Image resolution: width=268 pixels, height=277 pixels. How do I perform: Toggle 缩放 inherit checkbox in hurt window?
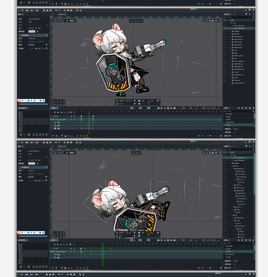pos(29,28)
